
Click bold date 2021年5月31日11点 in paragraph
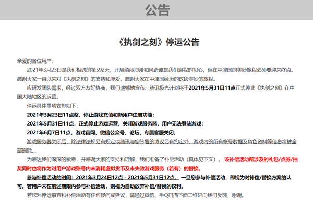212,88
